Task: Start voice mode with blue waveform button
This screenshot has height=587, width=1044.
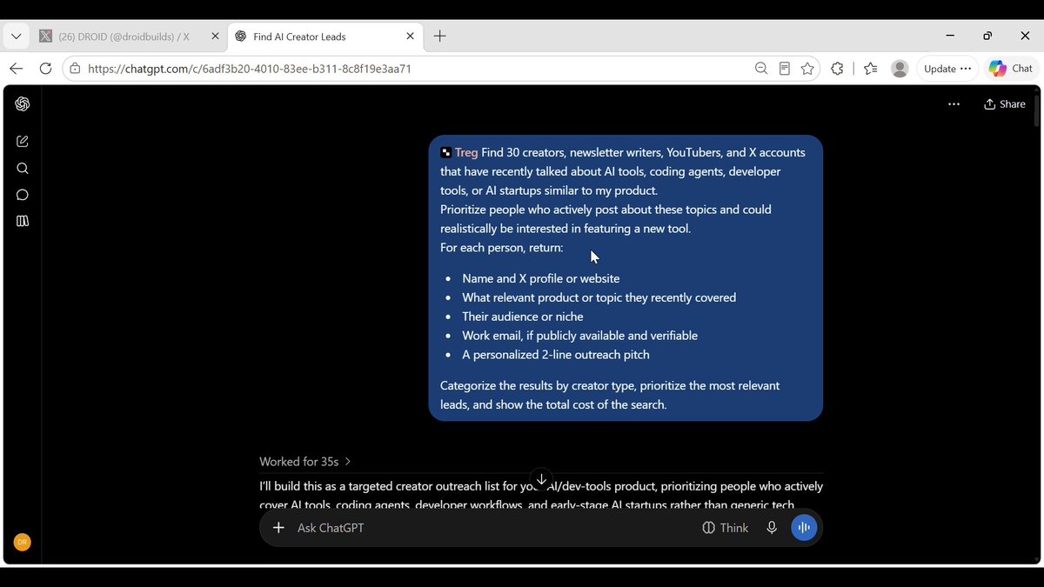Action: (804, 528)
